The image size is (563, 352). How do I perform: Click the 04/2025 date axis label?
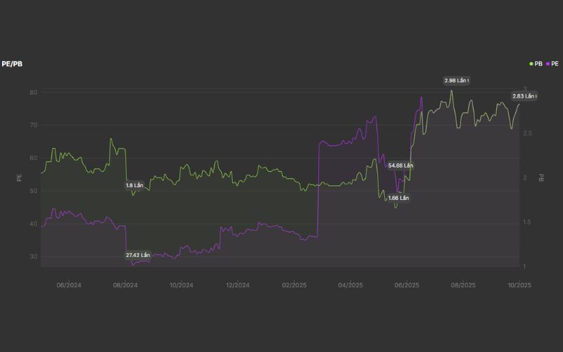point(350,285)
